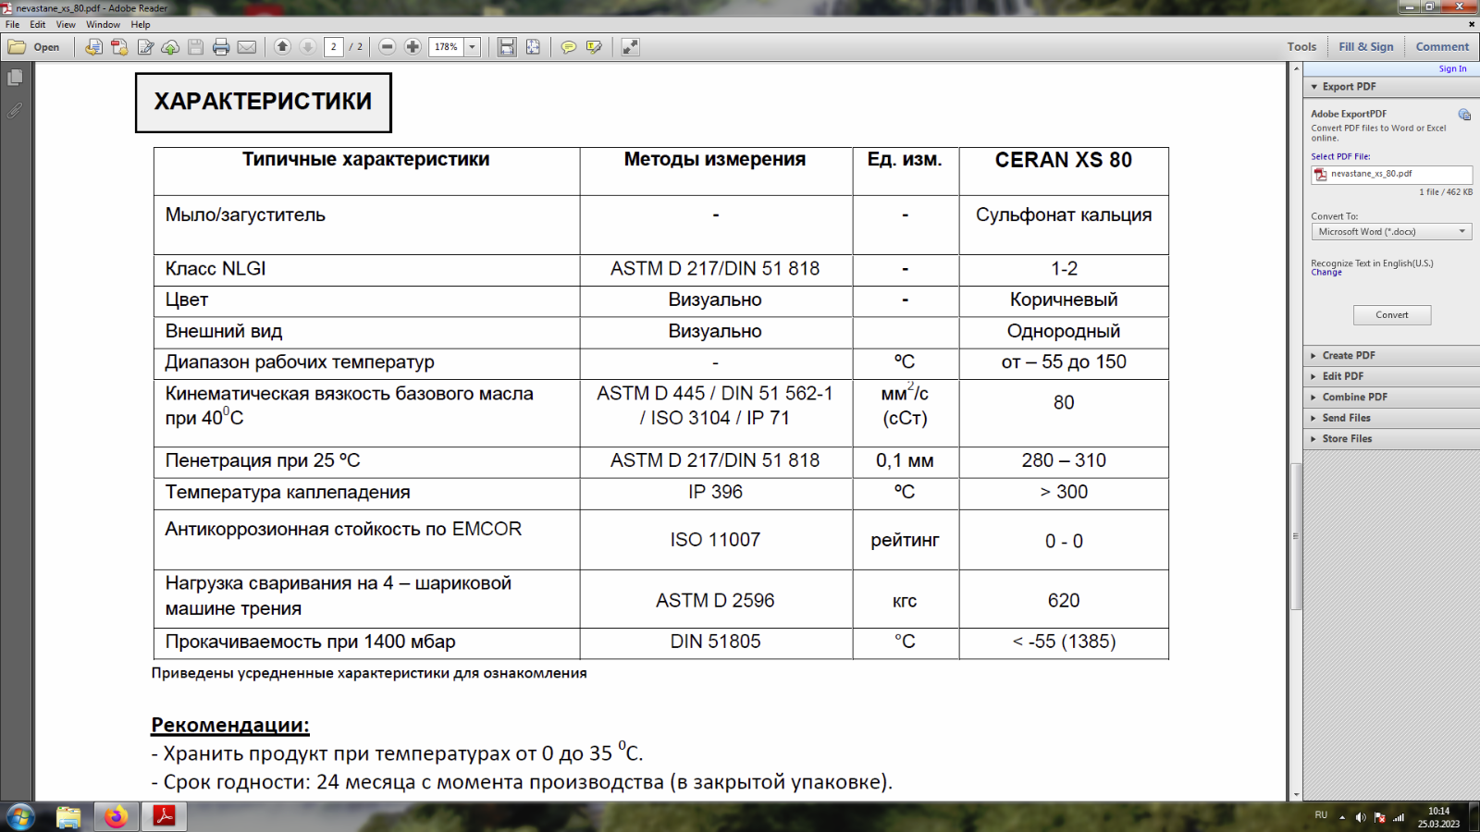Click scroll up arrow of document

pyautogui.click(x=1296, y=69)
